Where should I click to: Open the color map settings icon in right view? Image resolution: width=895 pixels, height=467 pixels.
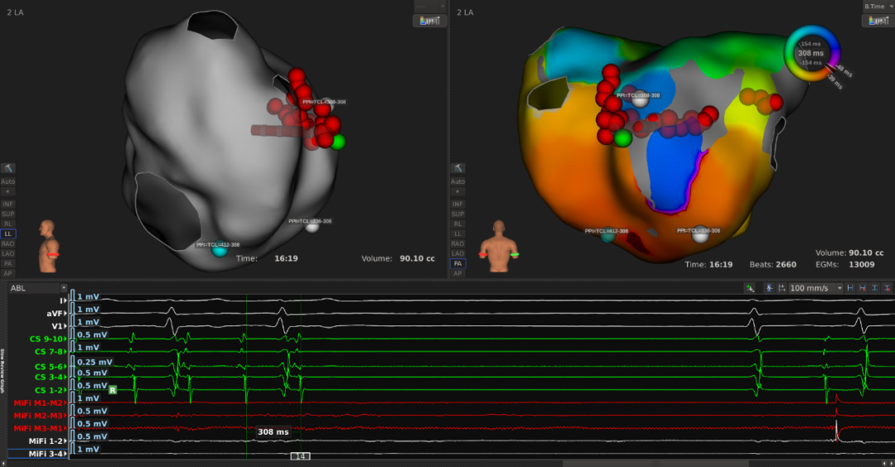877,21
